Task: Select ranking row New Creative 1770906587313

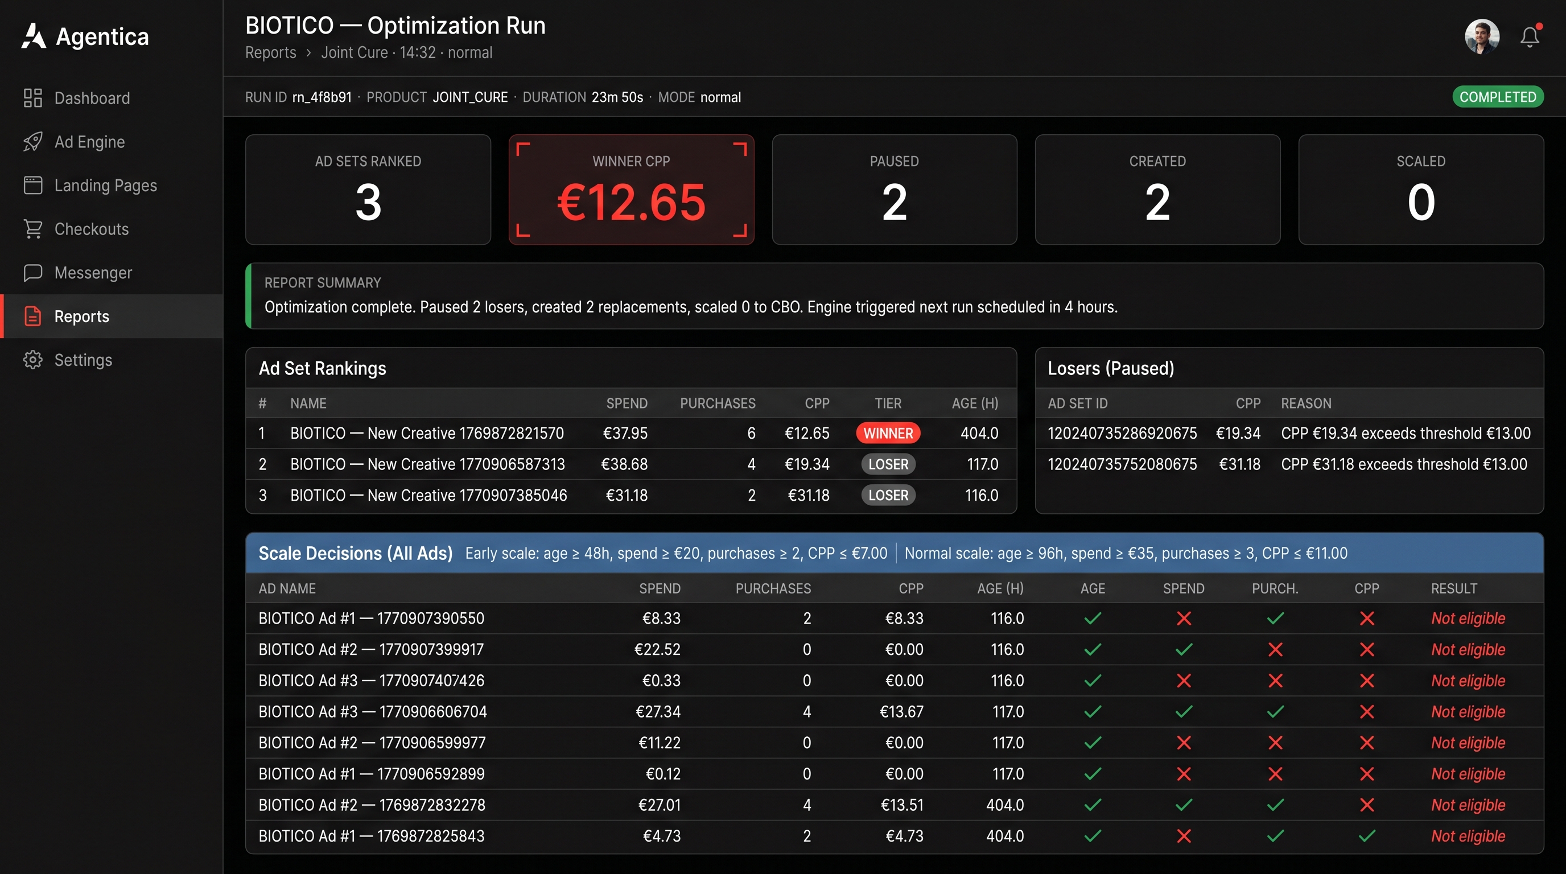Action: click(x=631, y=464)
